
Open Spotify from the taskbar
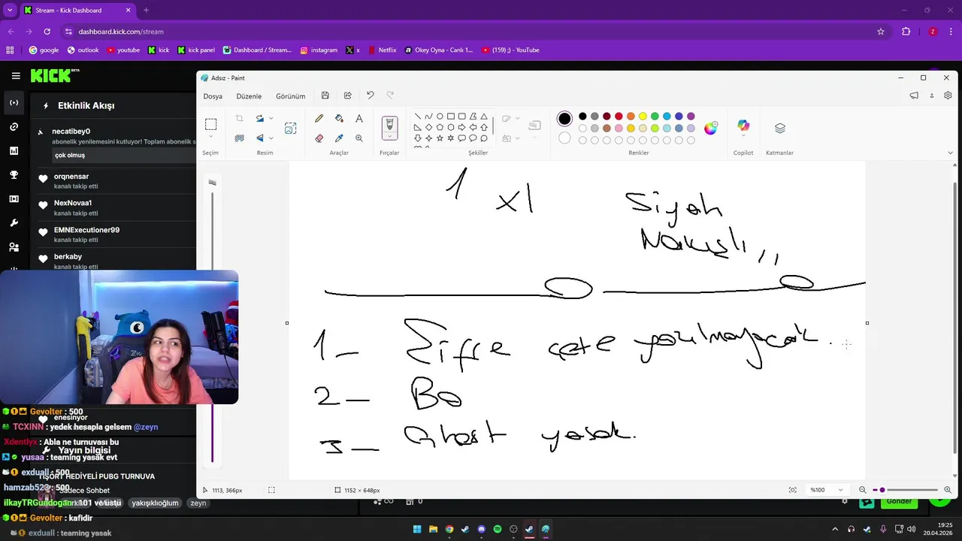(498, 529)
